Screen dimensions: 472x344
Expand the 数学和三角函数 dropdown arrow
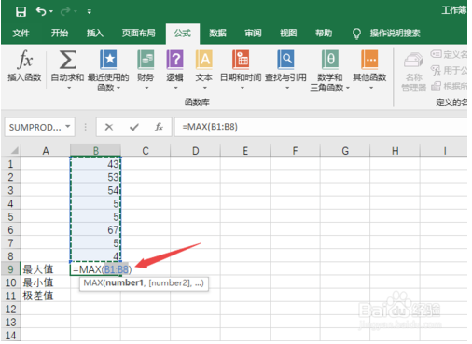point(348,88)
